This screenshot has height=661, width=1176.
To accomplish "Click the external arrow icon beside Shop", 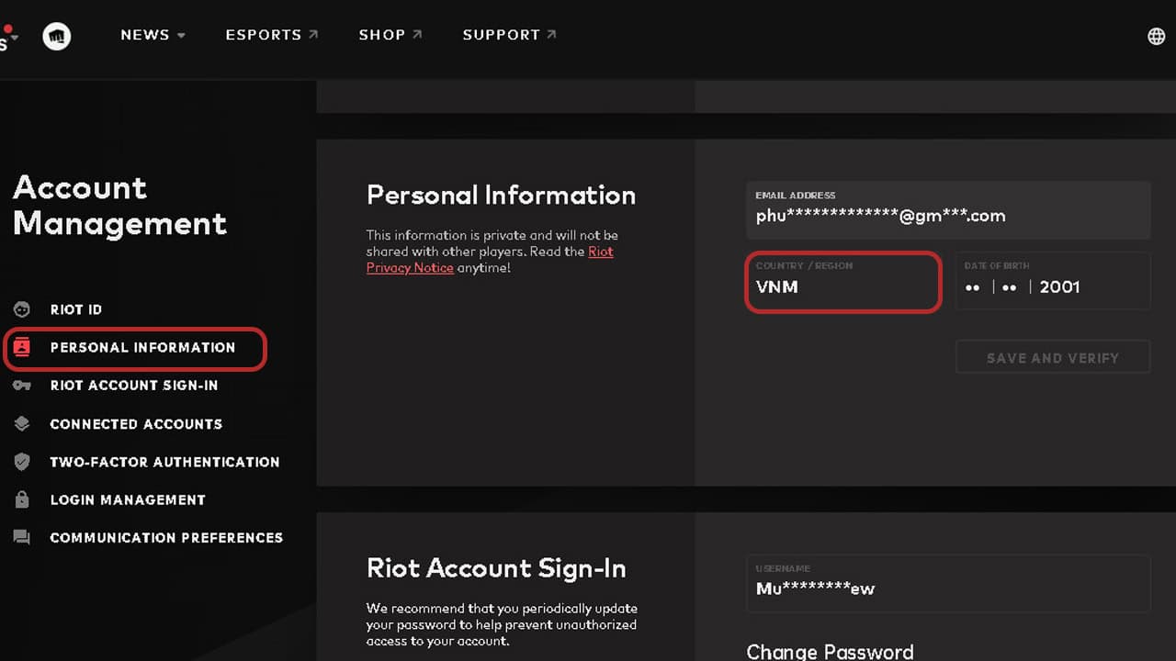I will [417, 34].
